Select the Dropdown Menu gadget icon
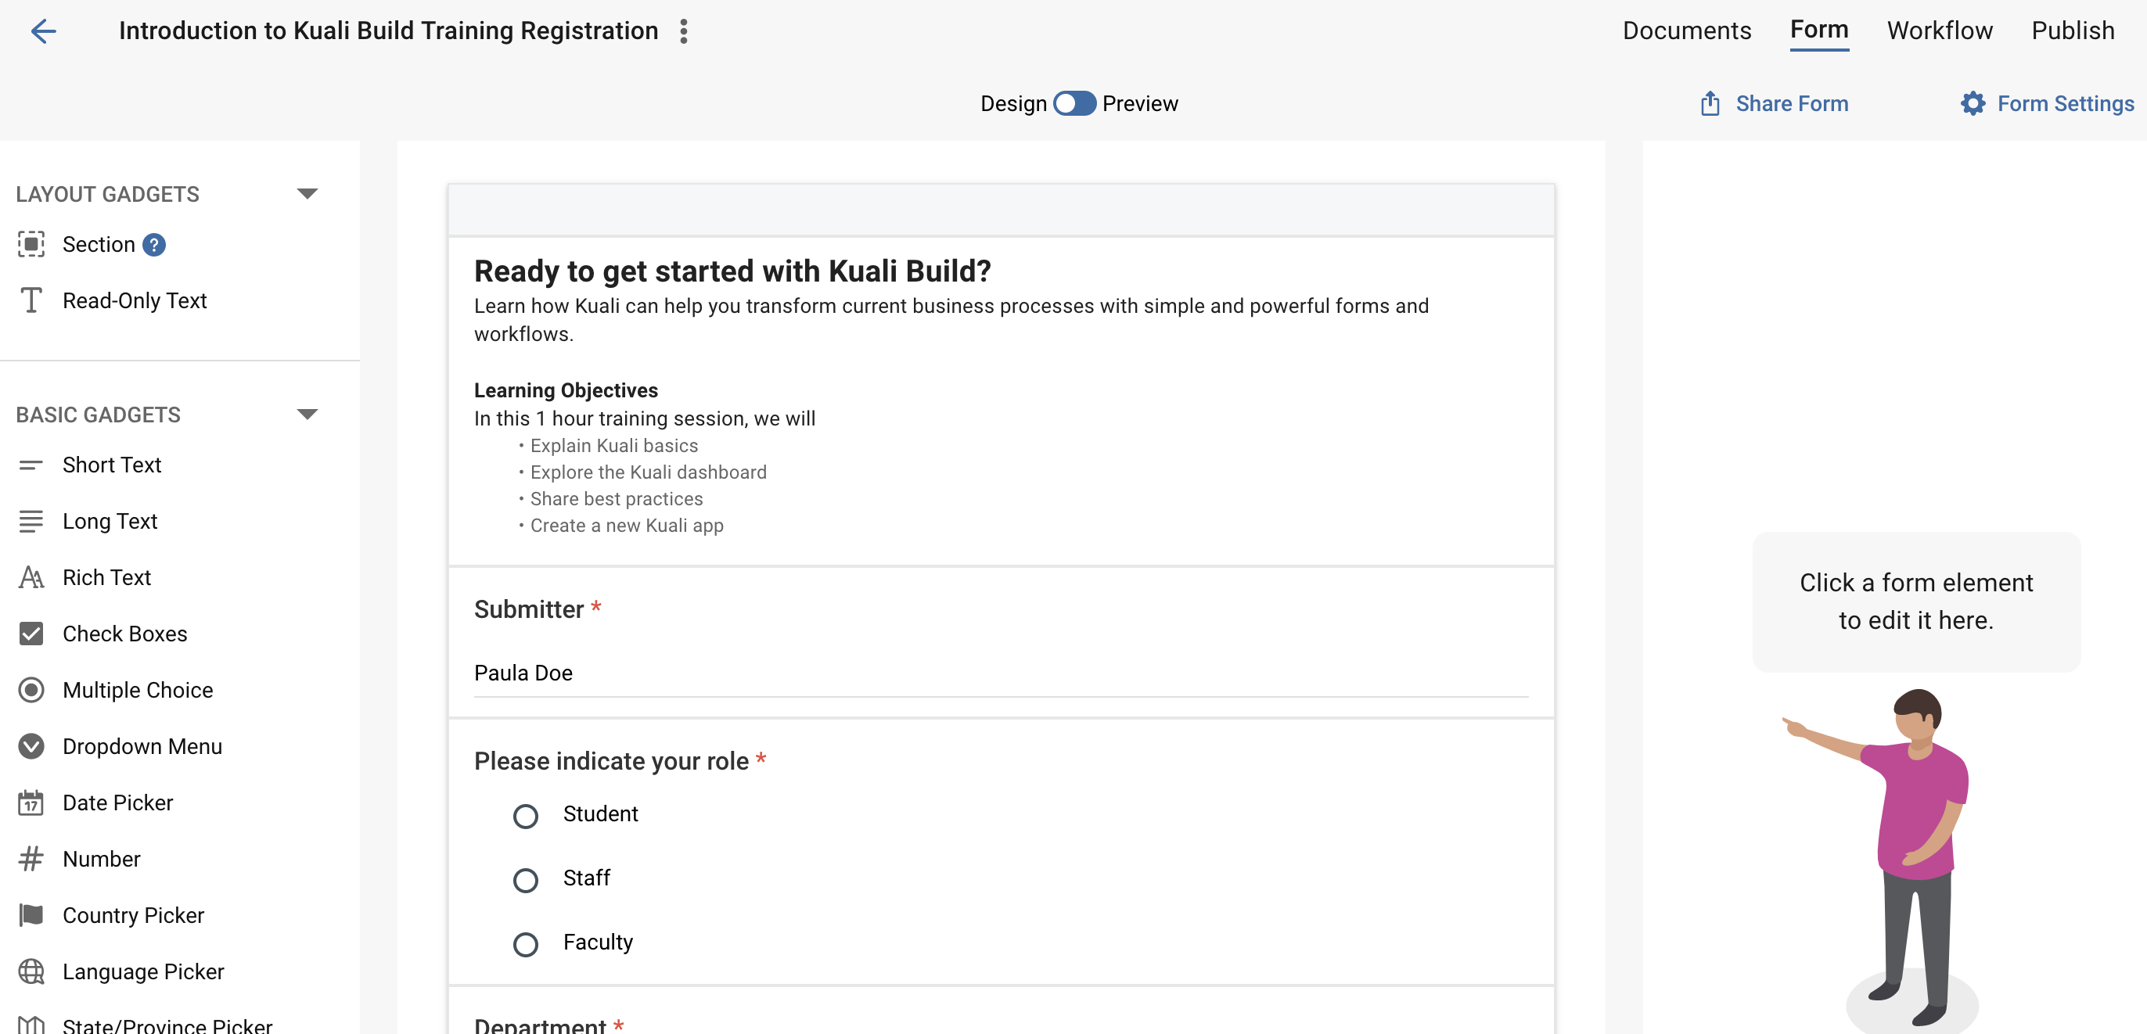 [31, 745]
